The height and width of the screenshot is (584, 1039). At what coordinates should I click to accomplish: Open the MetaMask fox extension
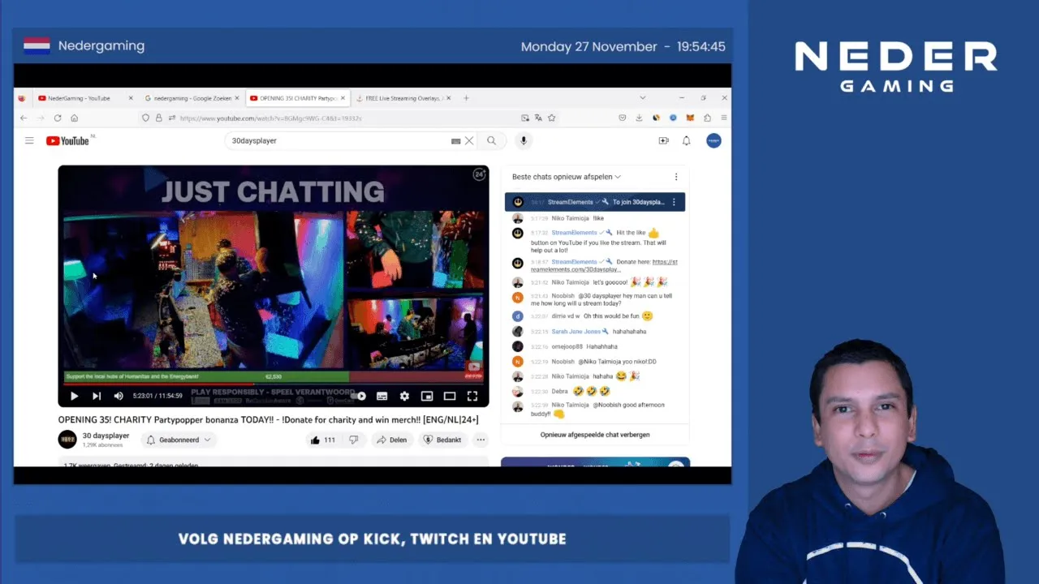click(x=690, y=118)
